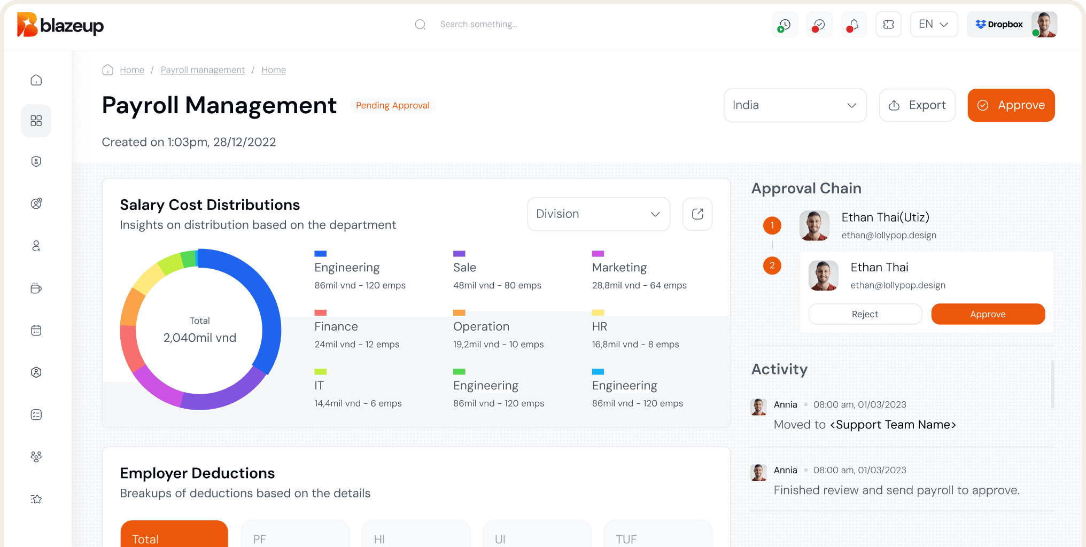
Task: Switch to the TUF deductions tab
Action: [657, 536]
